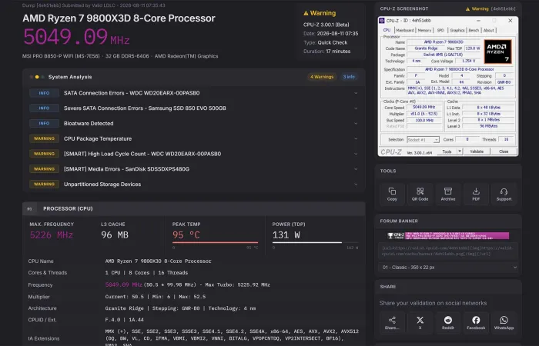Collapse the System Analysis header
The width and height of the screenshot is (539, 346).
click(193, 77)
